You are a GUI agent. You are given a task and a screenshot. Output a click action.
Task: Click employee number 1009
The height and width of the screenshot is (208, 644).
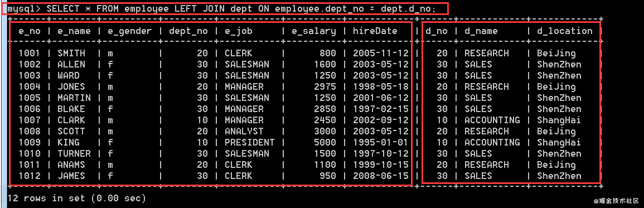pos(30,142)
